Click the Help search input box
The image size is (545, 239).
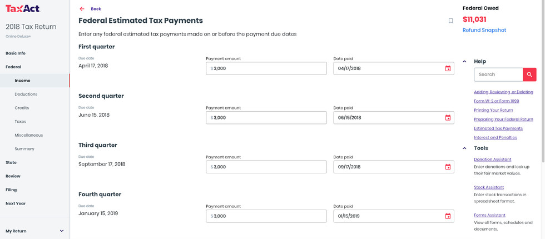498,74
